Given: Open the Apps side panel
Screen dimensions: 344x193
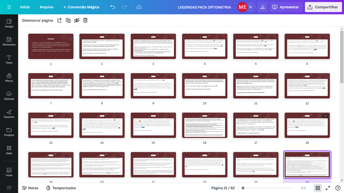Looking at the screenshot, I should 9,150.
